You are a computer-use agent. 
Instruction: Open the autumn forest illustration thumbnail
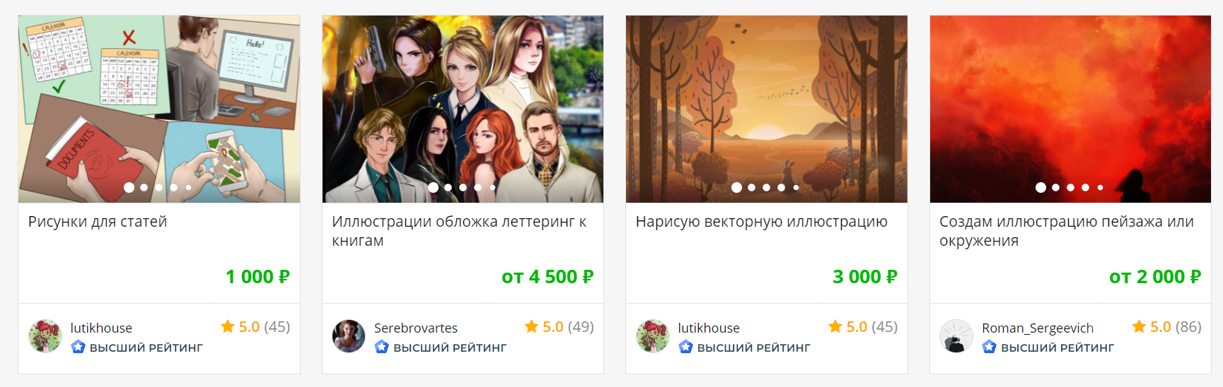[x=767, y=109]
